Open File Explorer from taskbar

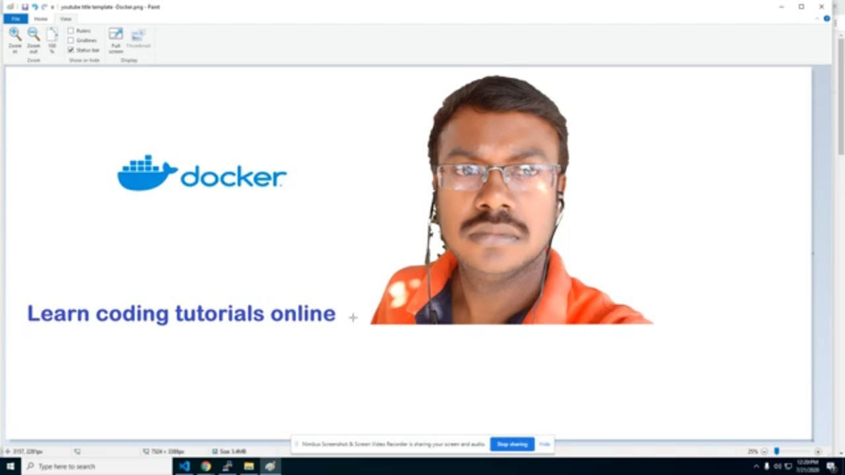click(x=249, y=466)
